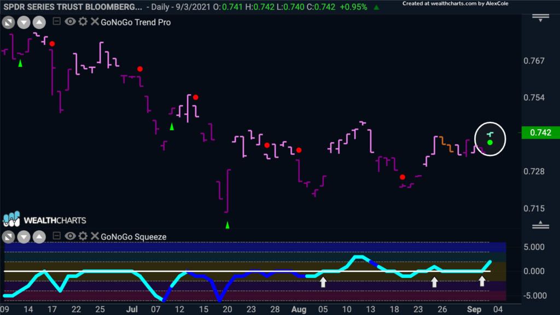The width and height of the screenshot is (560, 315).
Task: Remove the GoNoGo Trend Pro indicator
Action: tap(95, 22)
